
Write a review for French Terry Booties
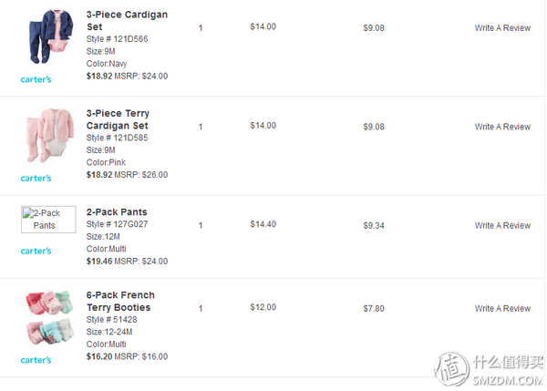pos(502,309)
